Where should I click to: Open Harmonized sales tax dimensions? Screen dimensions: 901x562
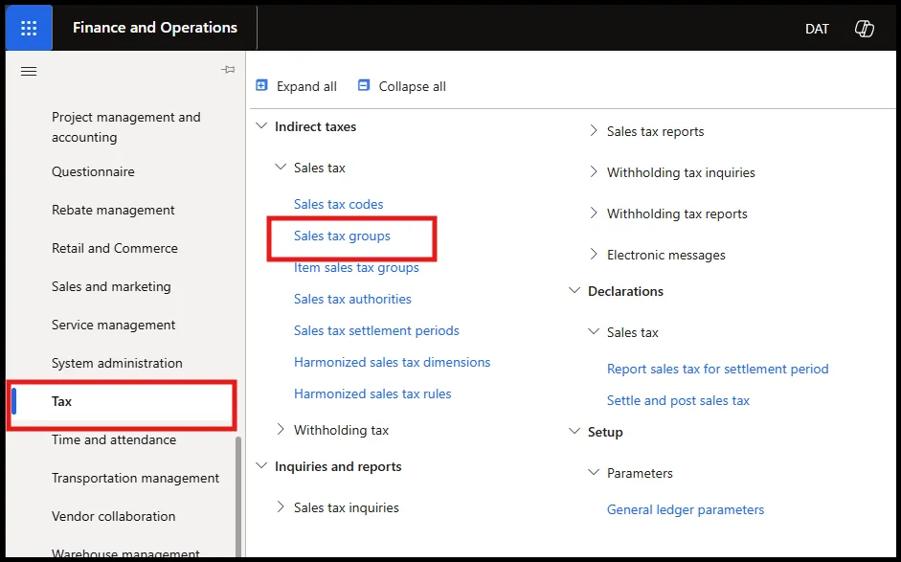pyautogui.click(x=392, y=362)
